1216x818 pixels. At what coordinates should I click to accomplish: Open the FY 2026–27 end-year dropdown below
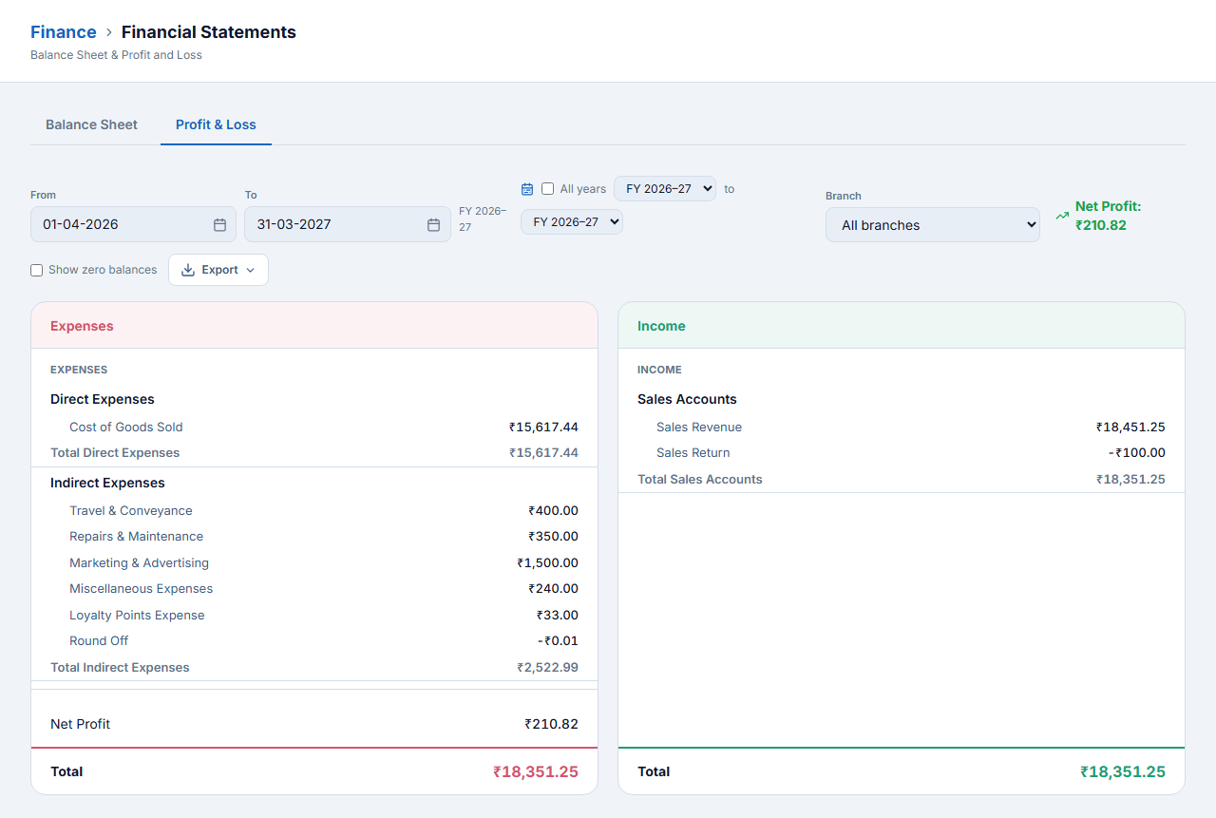572,221
